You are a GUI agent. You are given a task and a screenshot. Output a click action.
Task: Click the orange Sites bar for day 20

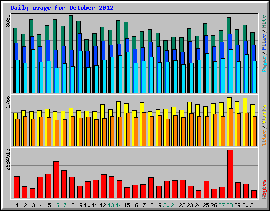click(x=168, y=132)
